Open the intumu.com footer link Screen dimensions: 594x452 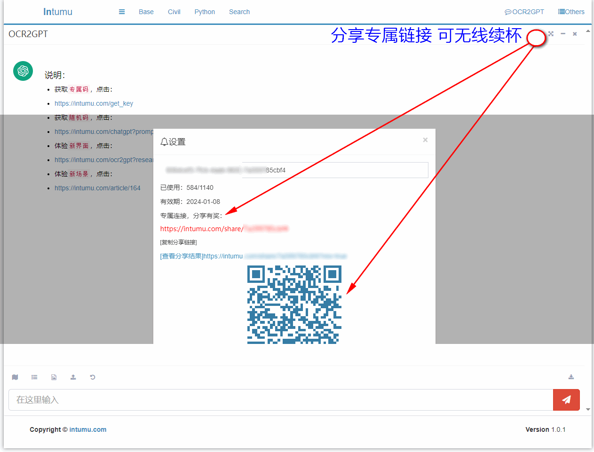pos(88,429)
